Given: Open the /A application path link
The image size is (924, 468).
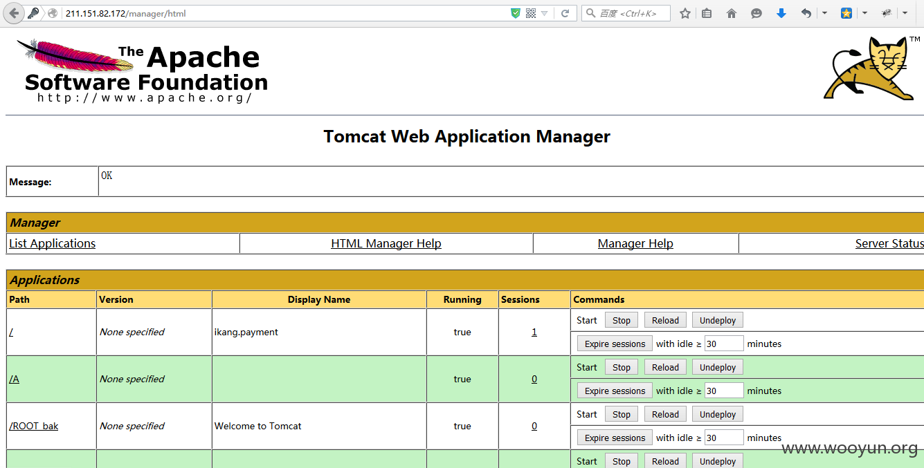Looking at the screenshot, I should tap(14, 379).
